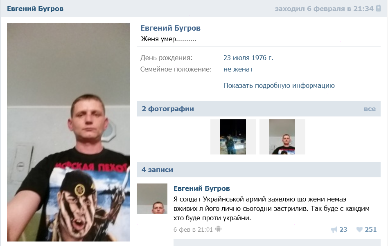Open the night outdoor photo thumbnail
This screenshot has width=388, height=246.
pos(233,137)
